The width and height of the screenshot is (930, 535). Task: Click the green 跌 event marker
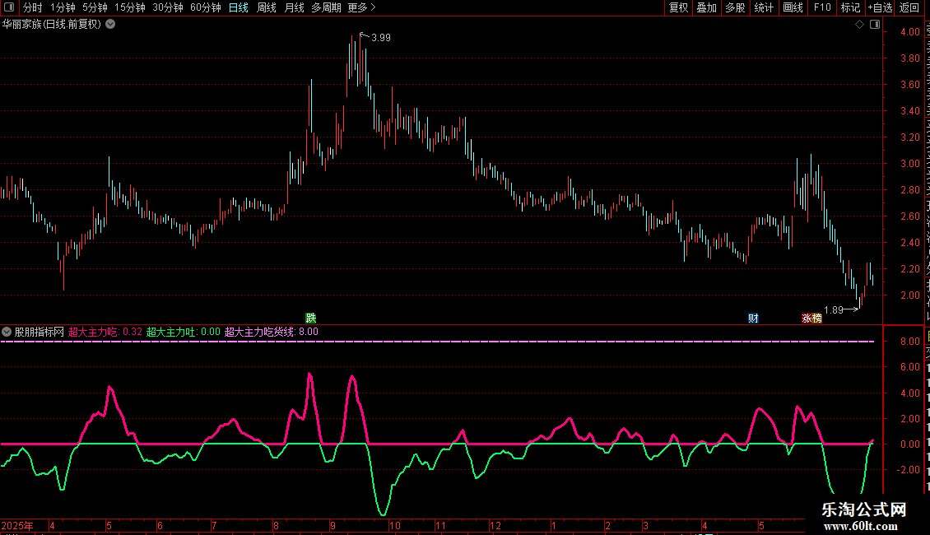[x=311, y=319]
